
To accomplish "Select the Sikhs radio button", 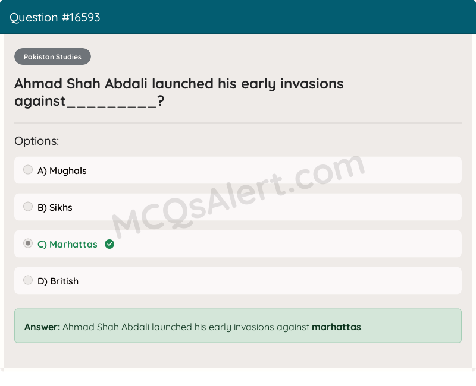I will pyautogui.click(x=28, y=206).
